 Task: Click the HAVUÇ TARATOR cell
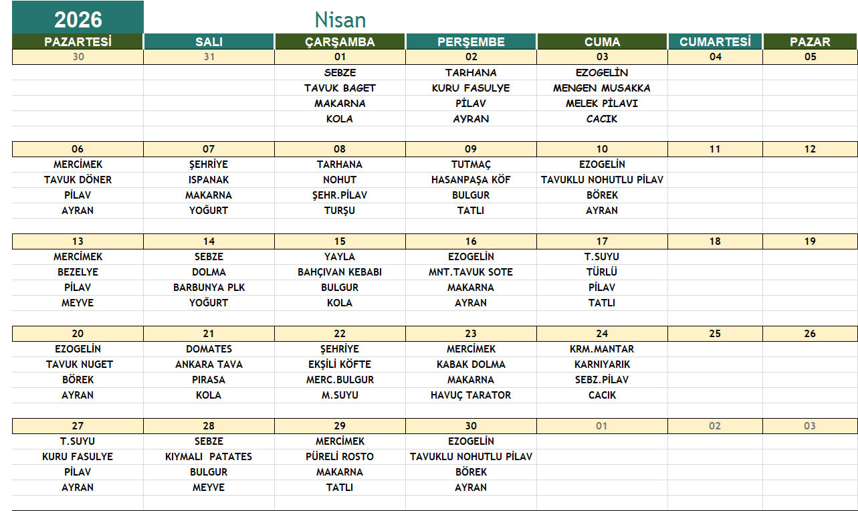coord(471,395)
